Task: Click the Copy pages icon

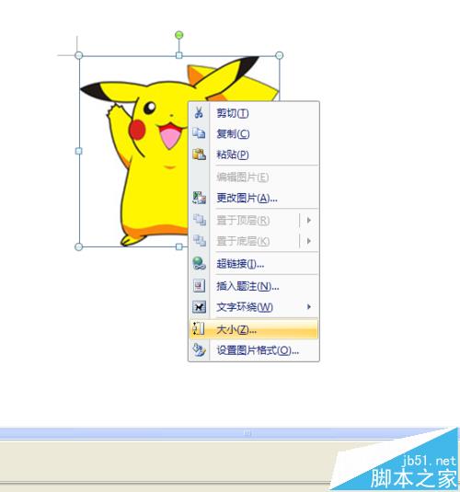Action: coord(199,133)
